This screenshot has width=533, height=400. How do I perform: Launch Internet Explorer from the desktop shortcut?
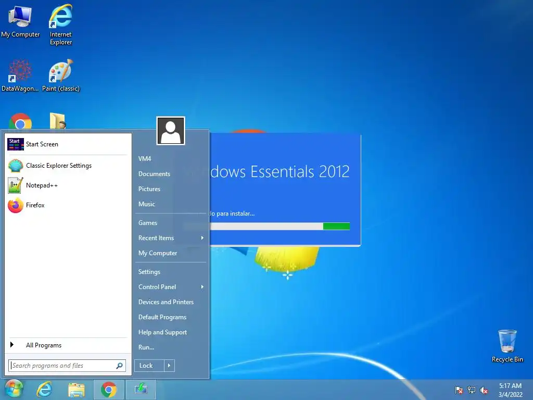pos(61,24)
